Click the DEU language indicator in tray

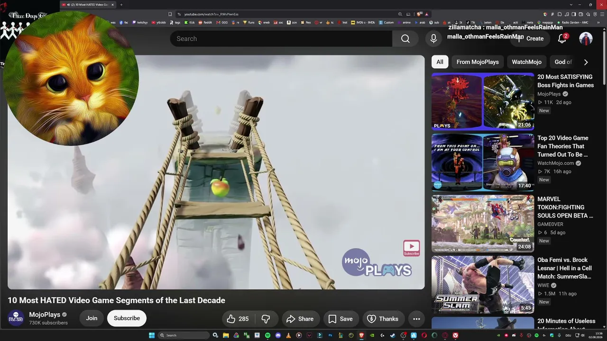coord(568,335)
